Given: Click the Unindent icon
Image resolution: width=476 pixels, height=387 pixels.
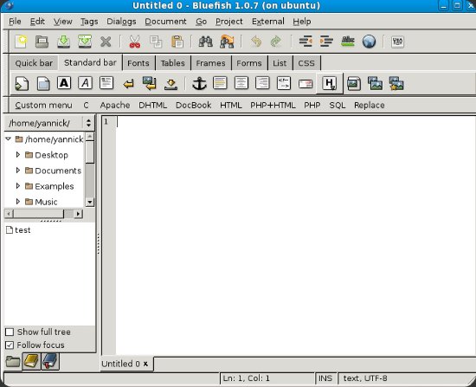Looking at the screenshot, I should click(x=306, y=42).
